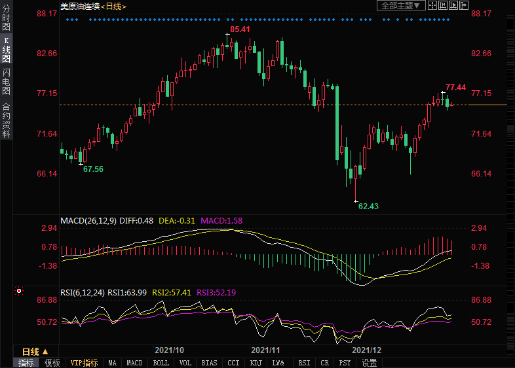Click the VIP指标 button
Viewport: 515px width, 368px height.
pyautogui.click(x=84, y=363)
